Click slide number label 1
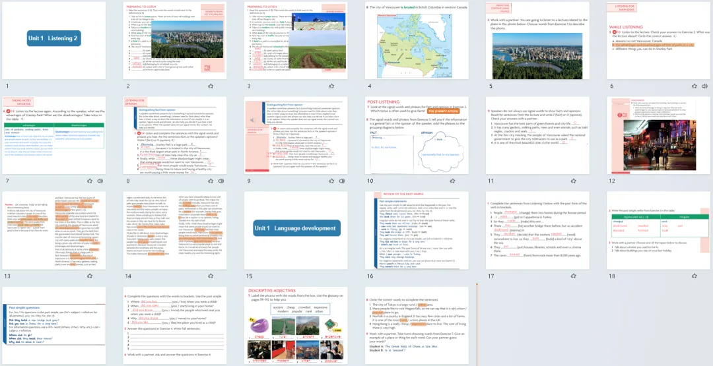713x366 pixels. tap(7, 86)
